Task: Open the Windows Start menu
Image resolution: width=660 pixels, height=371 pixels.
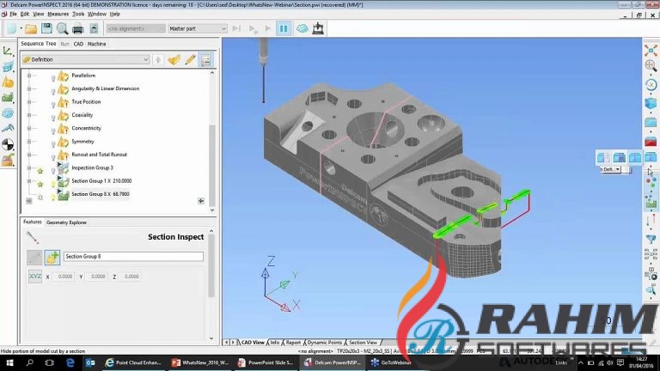Action: (x=9, y=362)
